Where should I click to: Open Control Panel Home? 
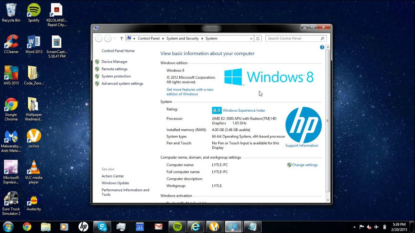click(118, 51)
